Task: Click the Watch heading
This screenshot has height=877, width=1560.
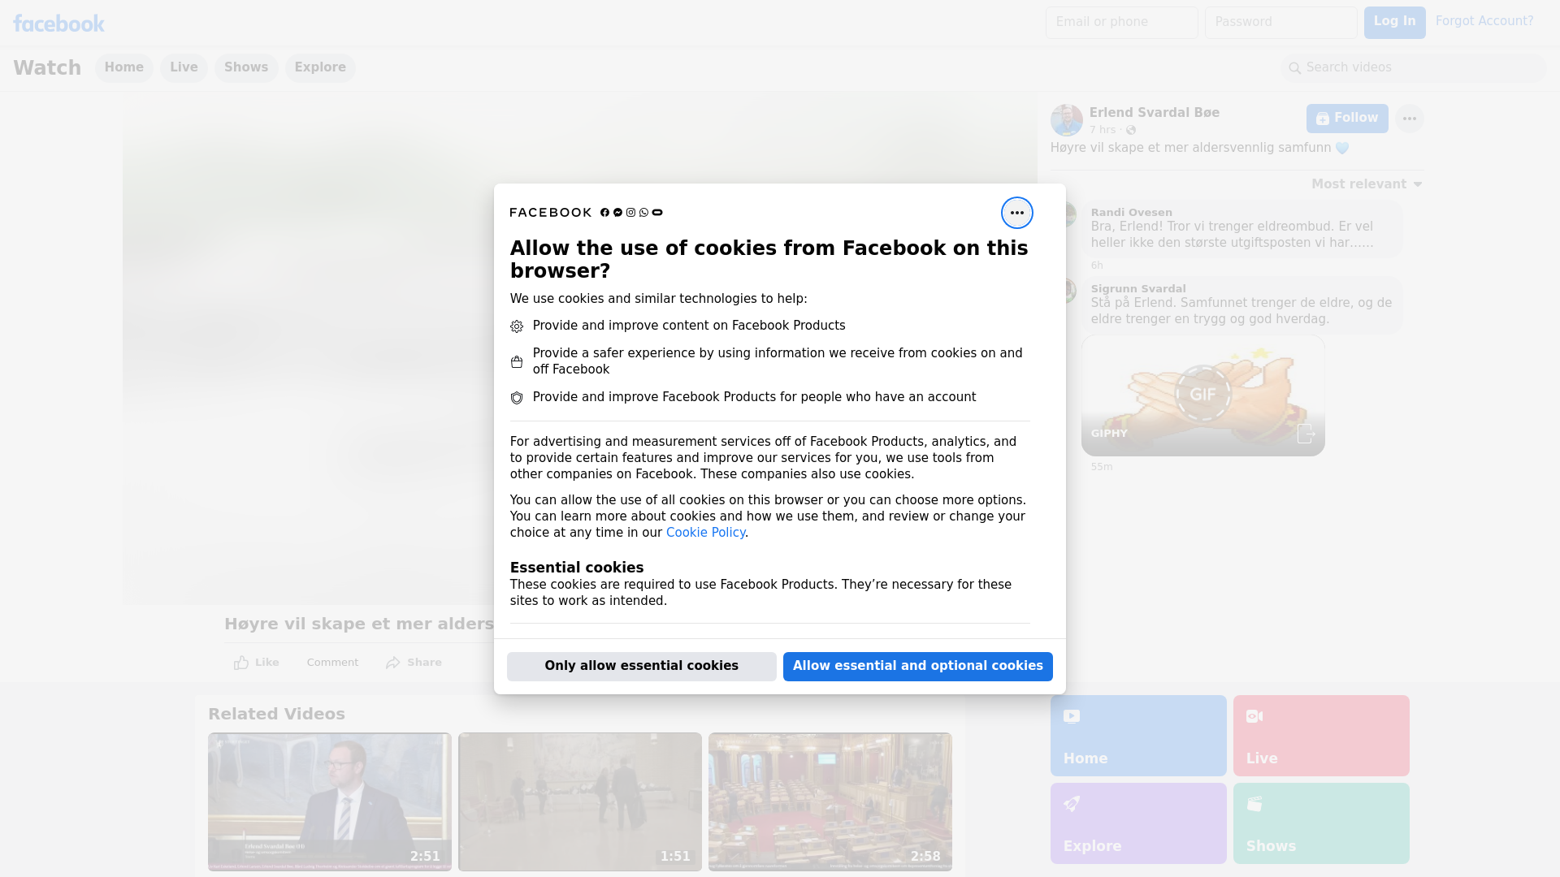Action: click(x=47, y=67)
